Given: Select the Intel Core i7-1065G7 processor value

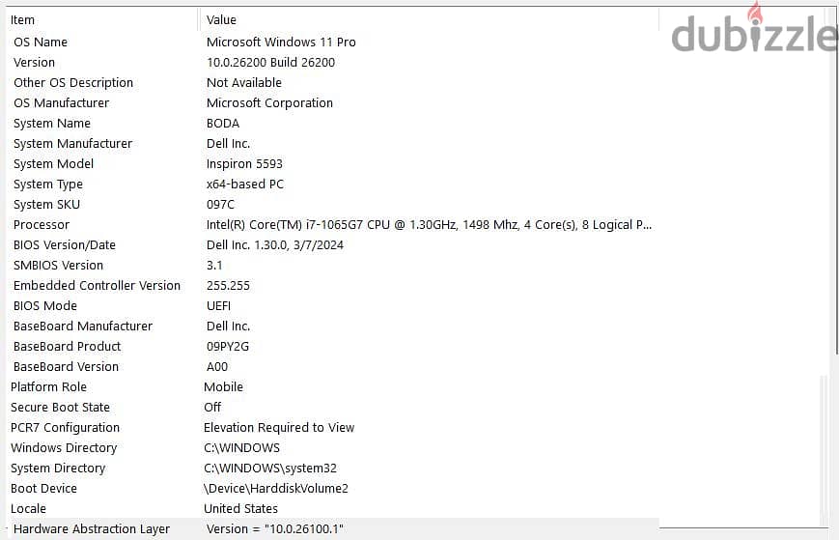Looking at the screenshot, I should pos(429,225).
